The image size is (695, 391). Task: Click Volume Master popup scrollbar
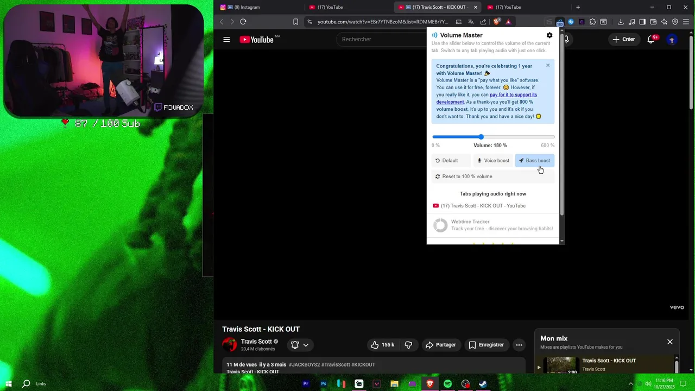pyautogui.click(x=562, y=125)
